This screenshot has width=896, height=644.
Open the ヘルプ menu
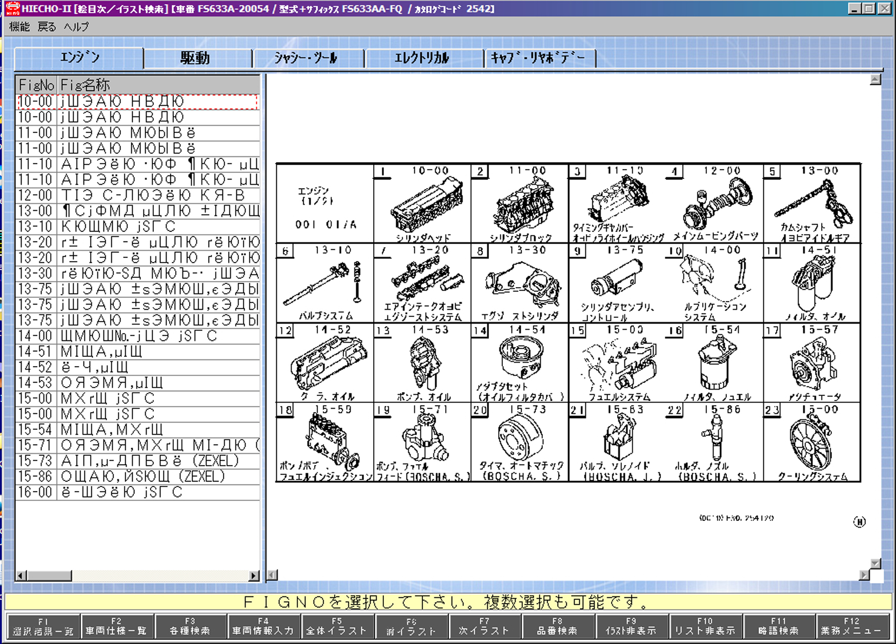tap(76, 27)
